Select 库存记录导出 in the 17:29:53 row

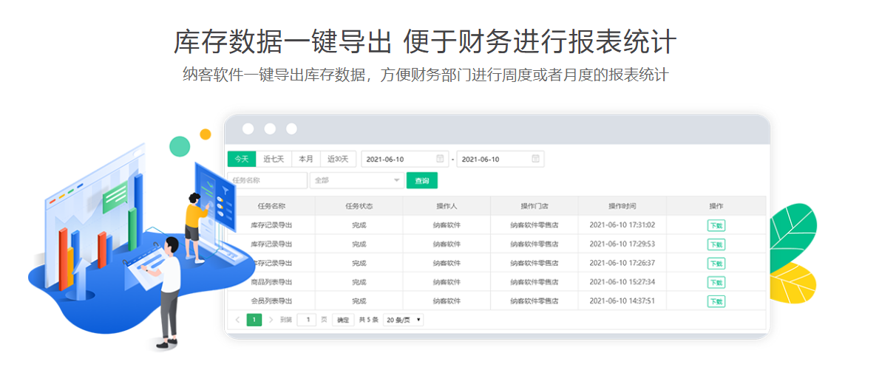(x=271, y=244)
